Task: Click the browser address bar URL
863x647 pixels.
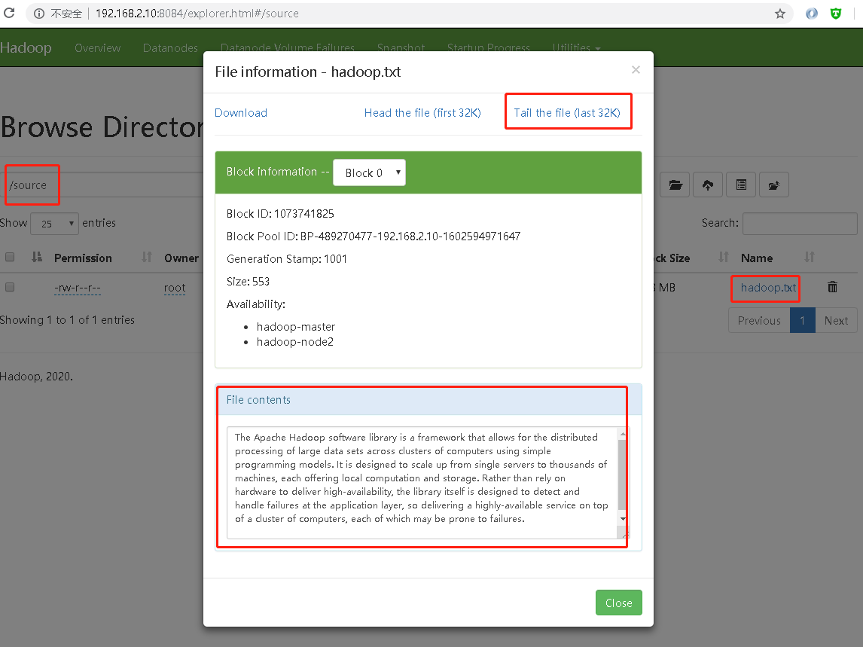Action: click(x=197, y=14)
